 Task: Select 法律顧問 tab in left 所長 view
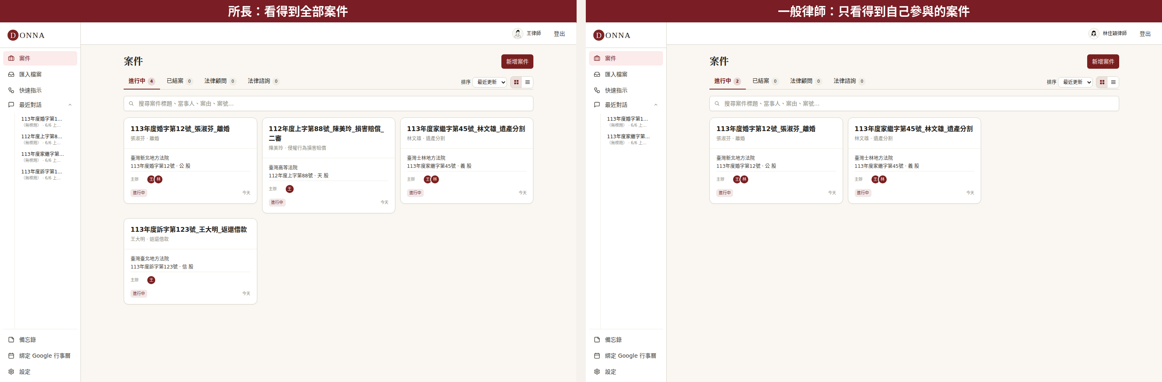tap(220, 81)
